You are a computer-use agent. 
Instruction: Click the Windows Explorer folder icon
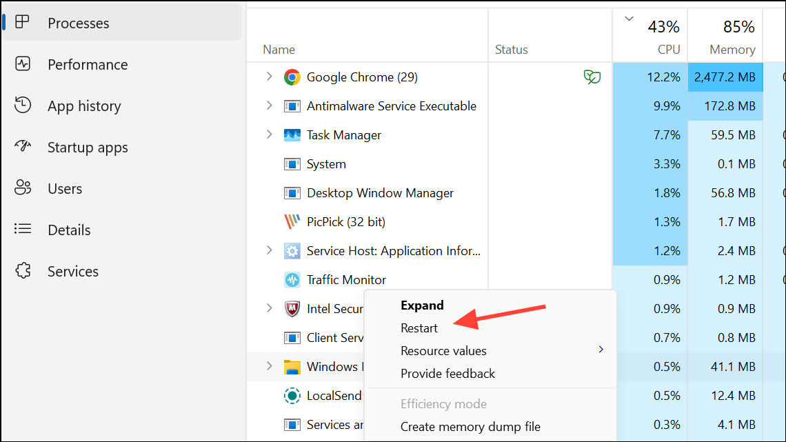(x=292, y=368)
